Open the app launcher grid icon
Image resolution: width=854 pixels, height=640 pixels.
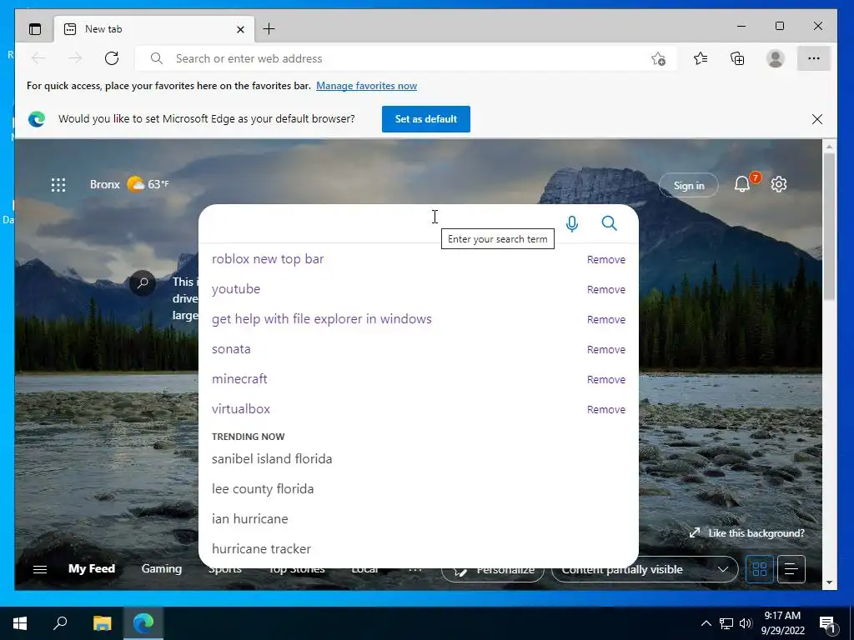click(58, 184)
